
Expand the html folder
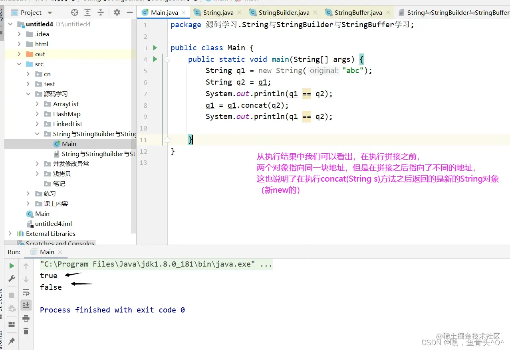(x=19, y=44)
